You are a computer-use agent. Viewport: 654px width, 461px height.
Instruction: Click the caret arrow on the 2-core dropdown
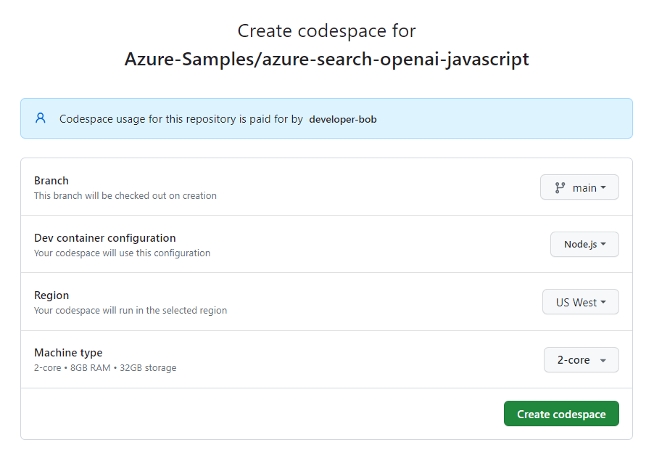pos(603,359)
